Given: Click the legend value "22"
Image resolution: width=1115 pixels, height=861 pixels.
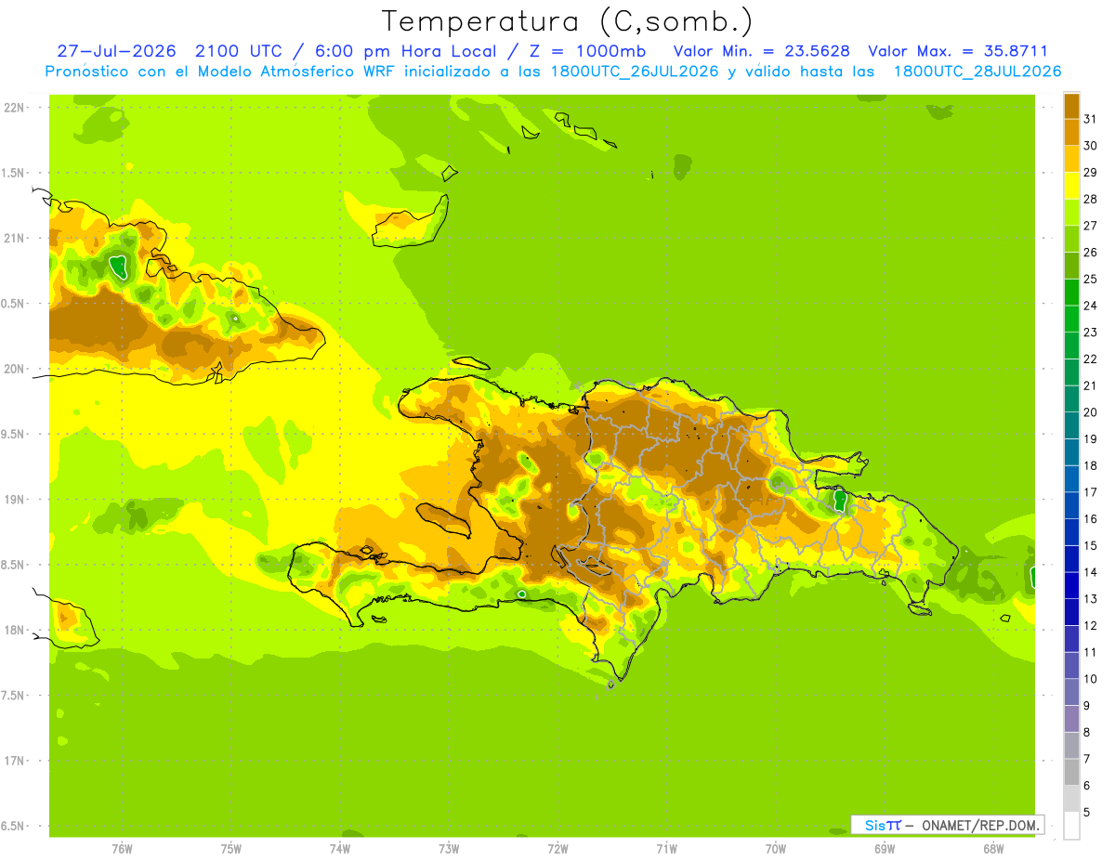Looking at the screenshot, I should (1091, 359).
